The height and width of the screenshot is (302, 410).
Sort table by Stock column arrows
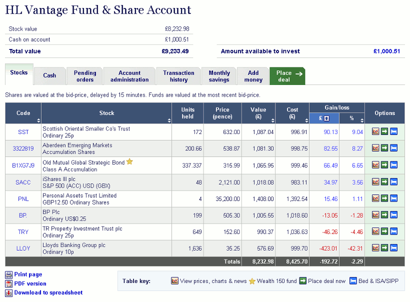pyautogui.click(x=169, y=120)
